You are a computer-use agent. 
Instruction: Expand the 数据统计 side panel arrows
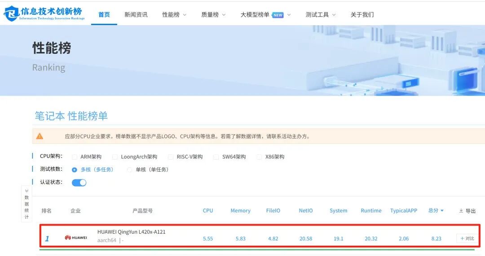(26, 191)
